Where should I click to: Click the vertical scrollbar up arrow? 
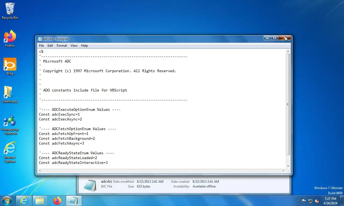288,51
